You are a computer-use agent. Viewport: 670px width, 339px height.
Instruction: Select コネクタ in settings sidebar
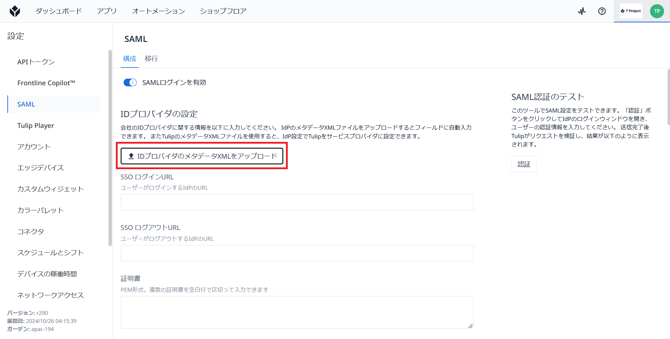[x=54, y=232]
